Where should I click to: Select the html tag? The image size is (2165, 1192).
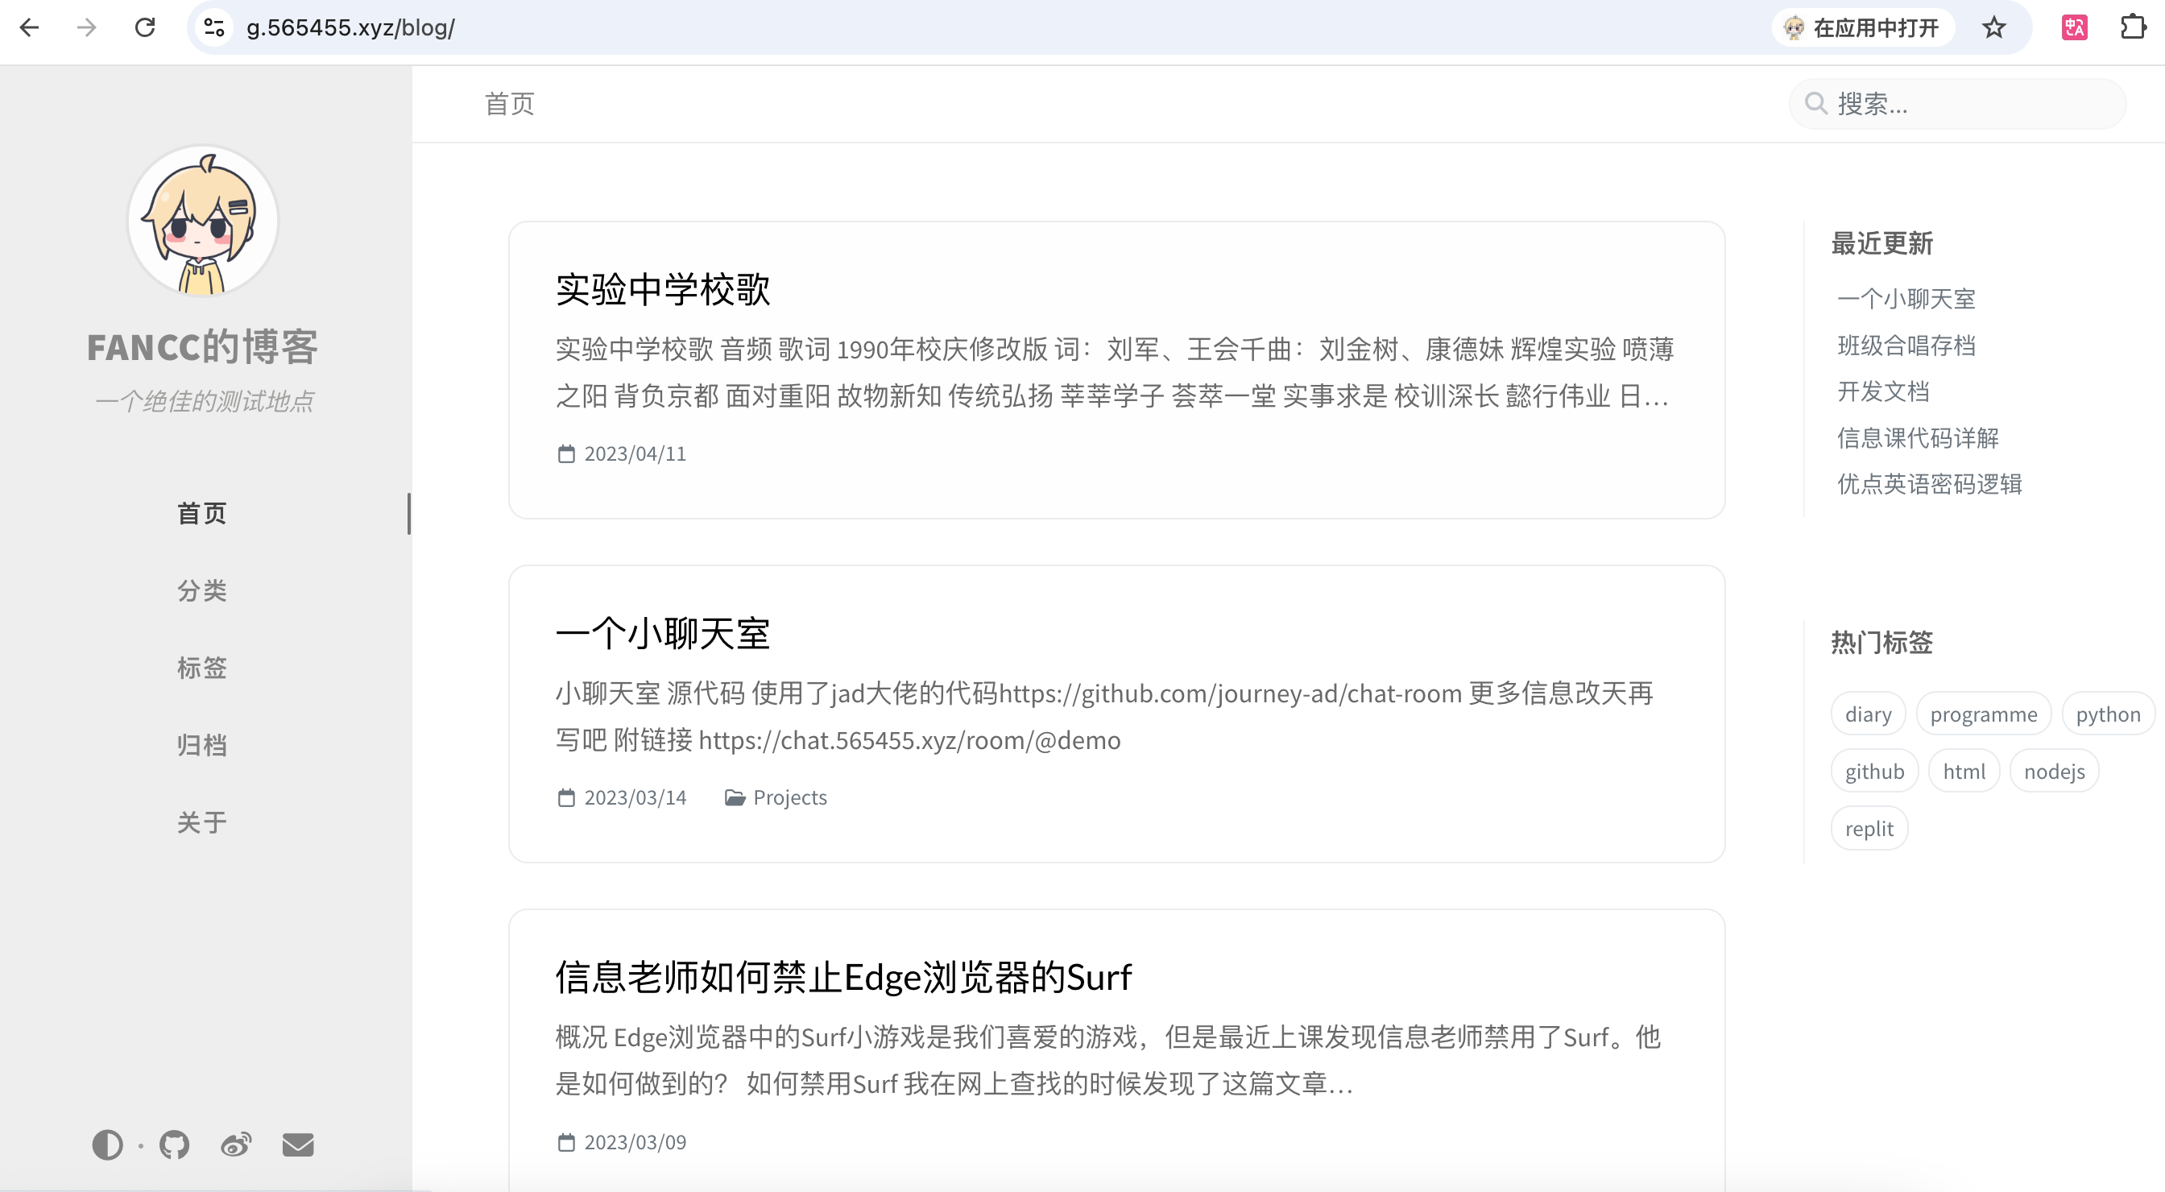(1964, 771)
